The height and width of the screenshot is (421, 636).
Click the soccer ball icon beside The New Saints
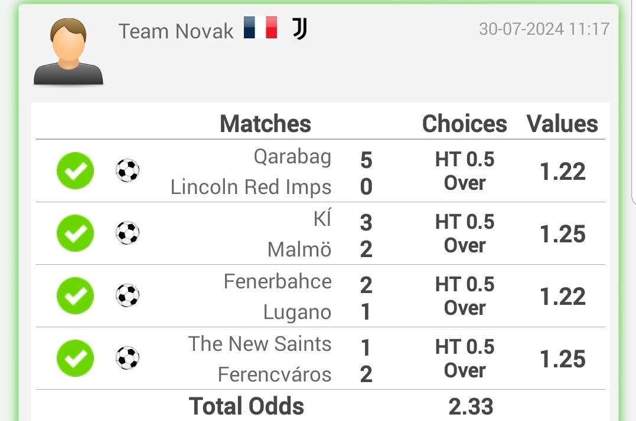tap(128, 358)
